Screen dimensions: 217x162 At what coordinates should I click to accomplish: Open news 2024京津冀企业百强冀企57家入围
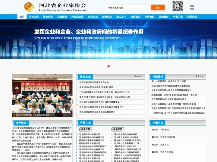coord(105,92)
